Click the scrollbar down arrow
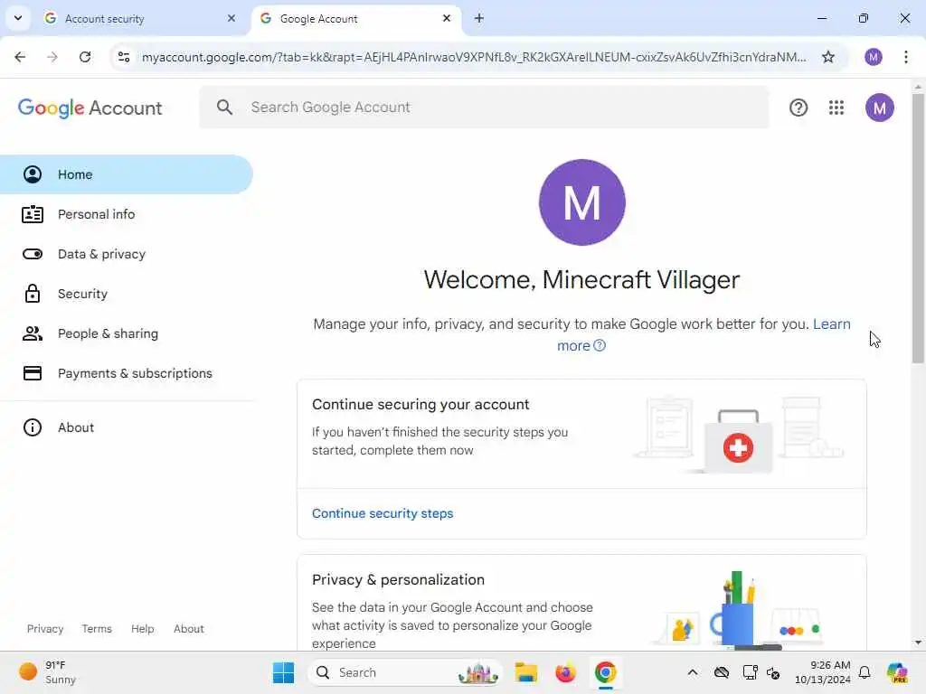Viewport: 926px width, 694px height. 918,642
